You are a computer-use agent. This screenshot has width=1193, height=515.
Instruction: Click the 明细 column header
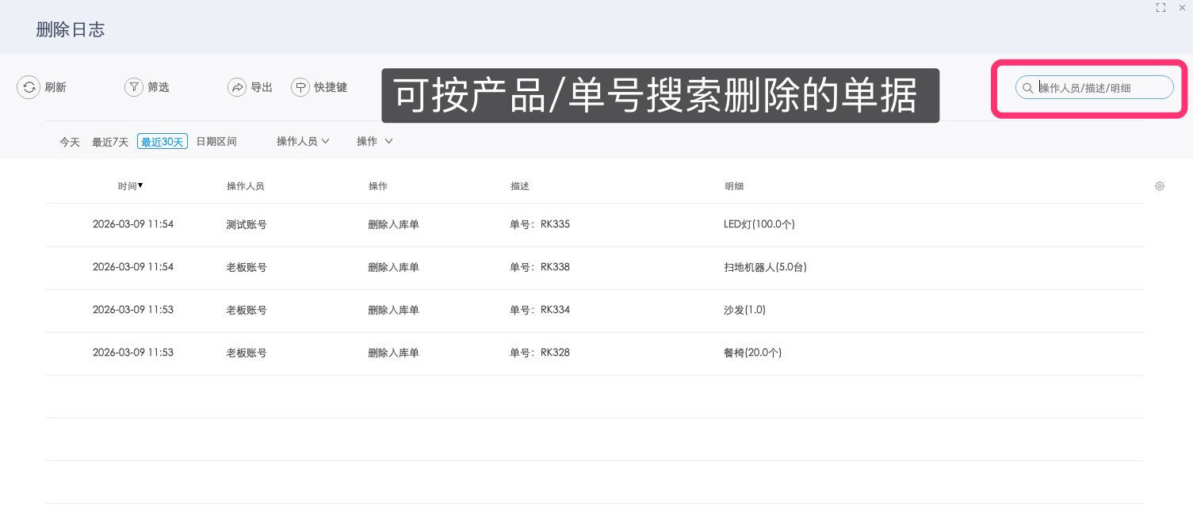pos(734,185)
